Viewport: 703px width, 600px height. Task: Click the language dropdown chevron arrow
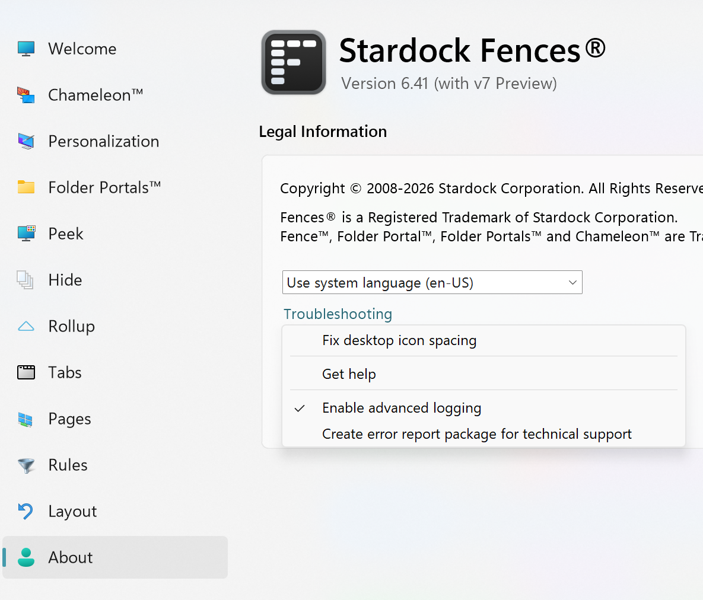572,283
